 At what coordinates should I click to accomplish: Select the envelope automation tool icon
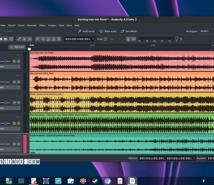(19, 39)
